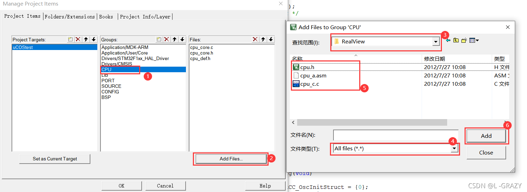The image size is (527, 192).
Task: Select cpu_c.c file name in dialog
Action: tap(310, 84)
